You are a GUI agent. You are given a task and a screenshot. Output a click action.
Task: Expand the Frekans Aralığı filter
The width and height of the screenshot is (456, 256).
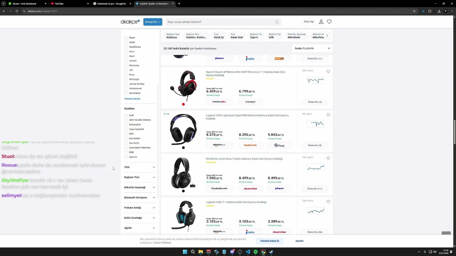[140, 208]
